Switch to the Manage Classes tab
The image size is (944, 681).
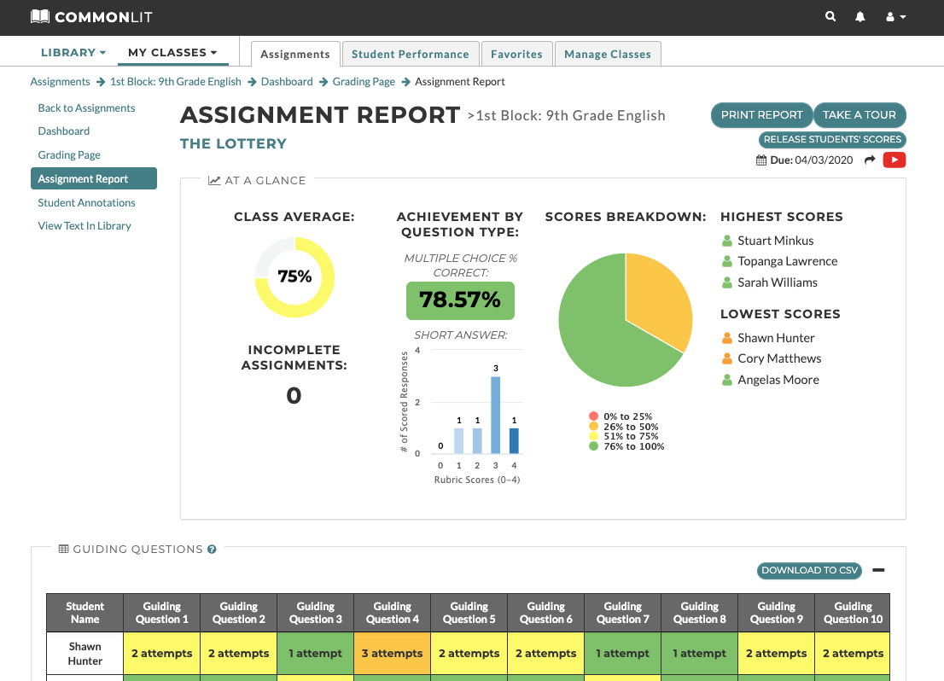[608, 54]
